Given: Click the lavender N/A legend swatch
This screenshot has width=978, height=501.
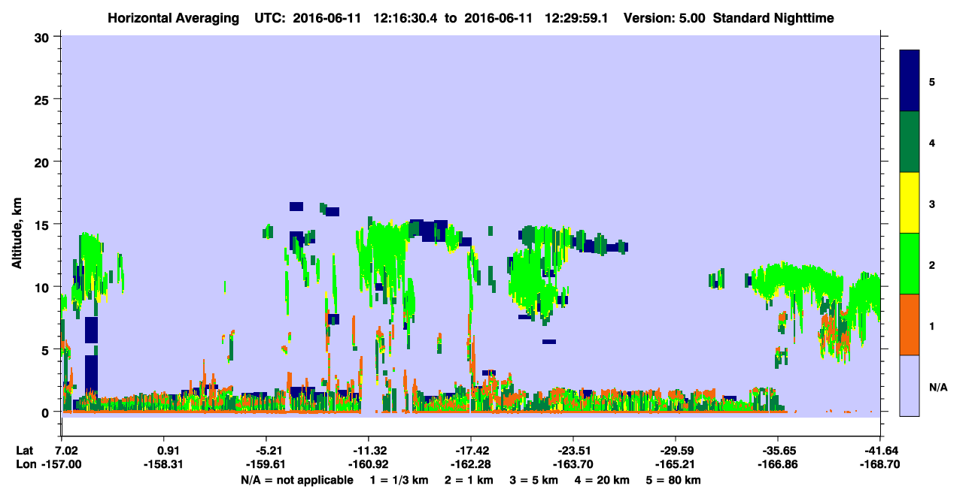Looking at the screenshot, I should click(x=910, y=385).
